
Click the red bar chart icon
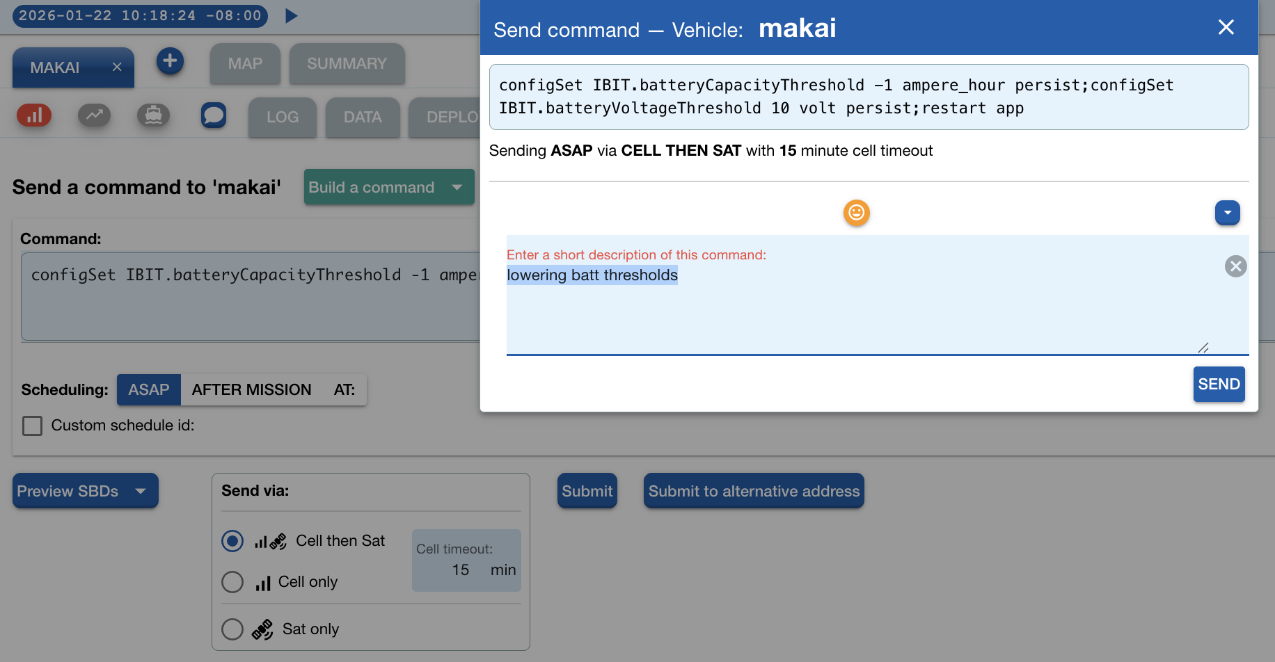point(34,115)
